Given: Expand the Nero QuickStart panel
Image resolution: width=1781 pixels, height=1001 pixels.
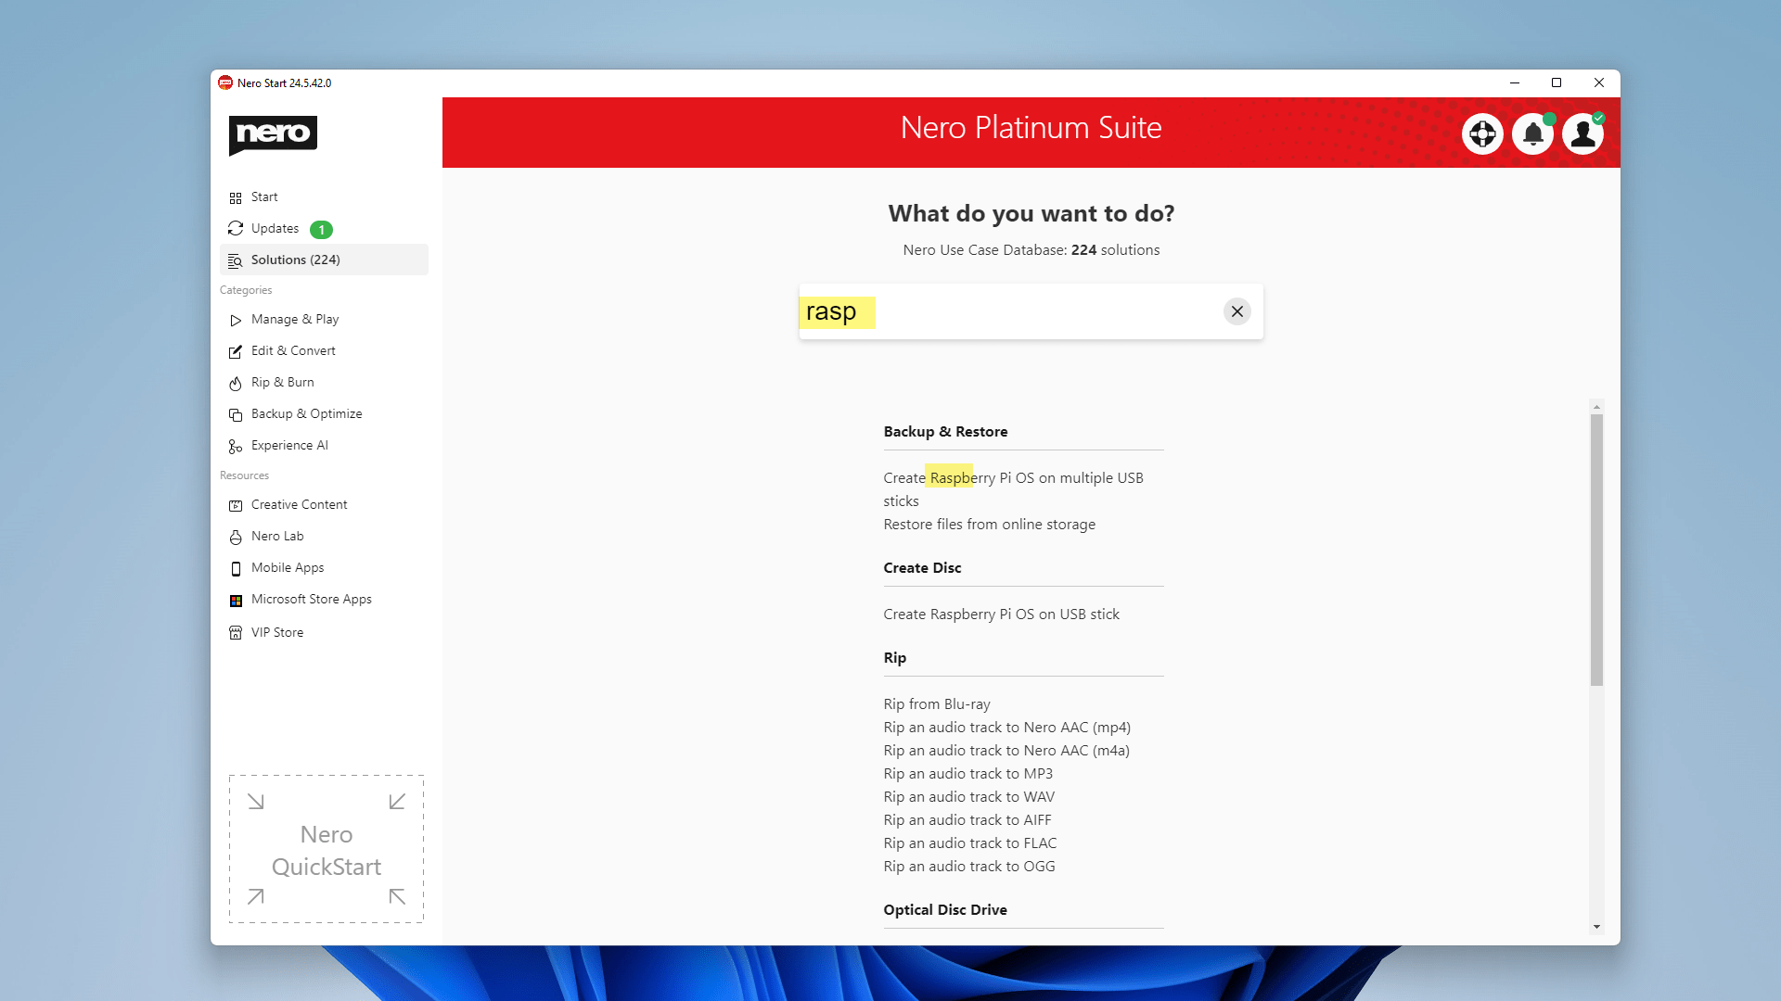Looking at the screenshot, I should [327, 849].
